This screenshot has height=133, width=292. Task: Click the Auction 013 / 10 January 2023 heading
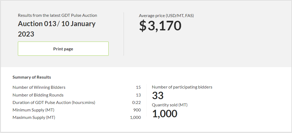point(57,29)
